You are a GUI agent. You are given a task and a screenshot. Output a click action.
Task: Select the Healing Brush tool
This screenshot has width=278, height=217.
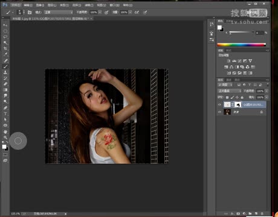pos(5,60)
